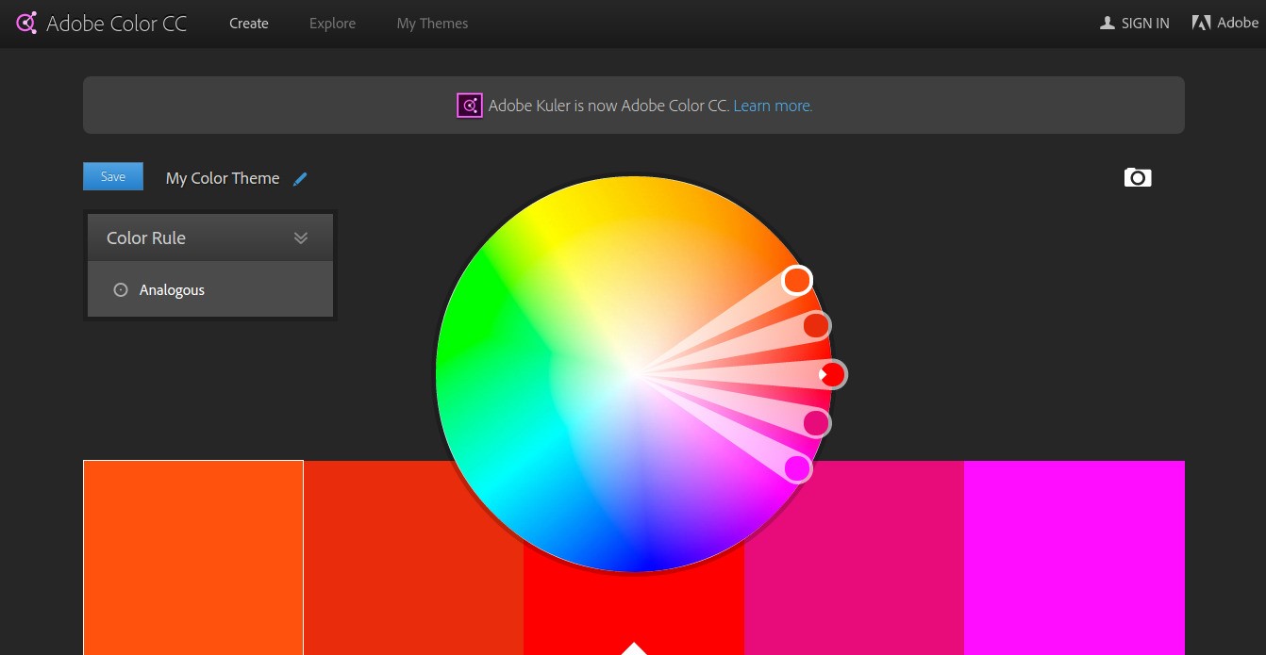Select the pink marker below the base color
Viewport: 1266px width, 655px height.
(x=816, y=423)
